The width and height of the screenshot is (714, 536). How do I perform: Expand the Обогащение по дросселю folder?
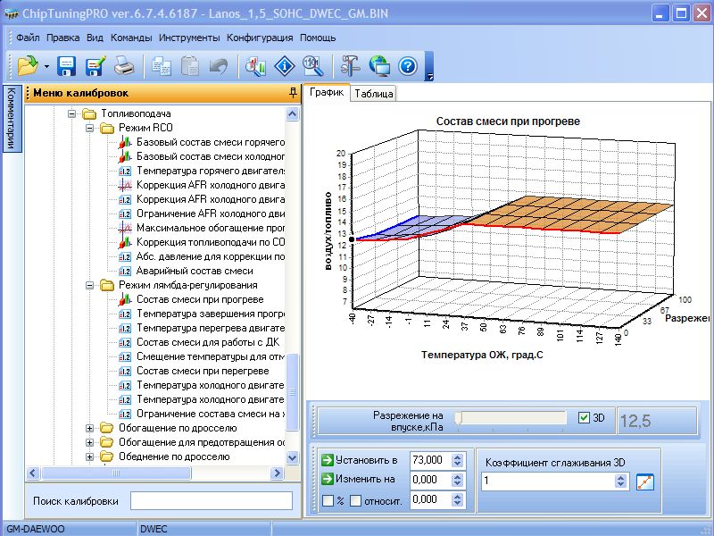tap(90, 428)
